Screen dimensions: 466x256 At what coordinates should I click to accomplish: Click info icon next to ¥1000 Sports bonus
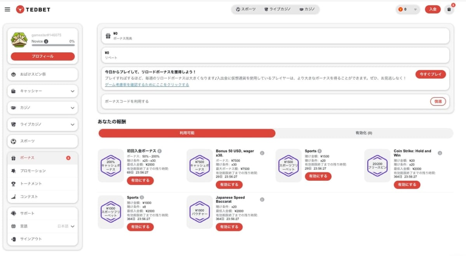coord(142,197)
